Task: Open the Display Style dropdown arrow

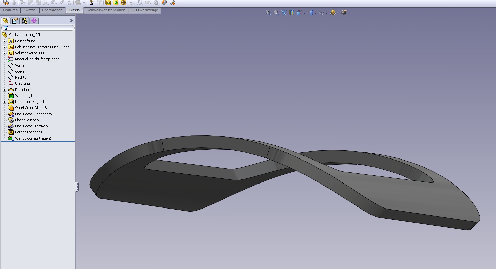Action: click(315, 13)
